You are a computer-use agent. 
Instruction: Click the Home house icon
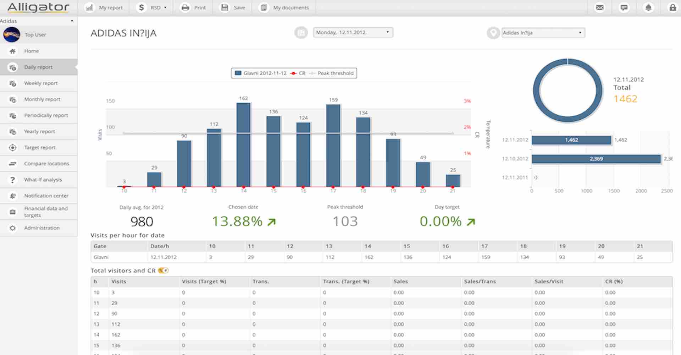pos(12,51)
